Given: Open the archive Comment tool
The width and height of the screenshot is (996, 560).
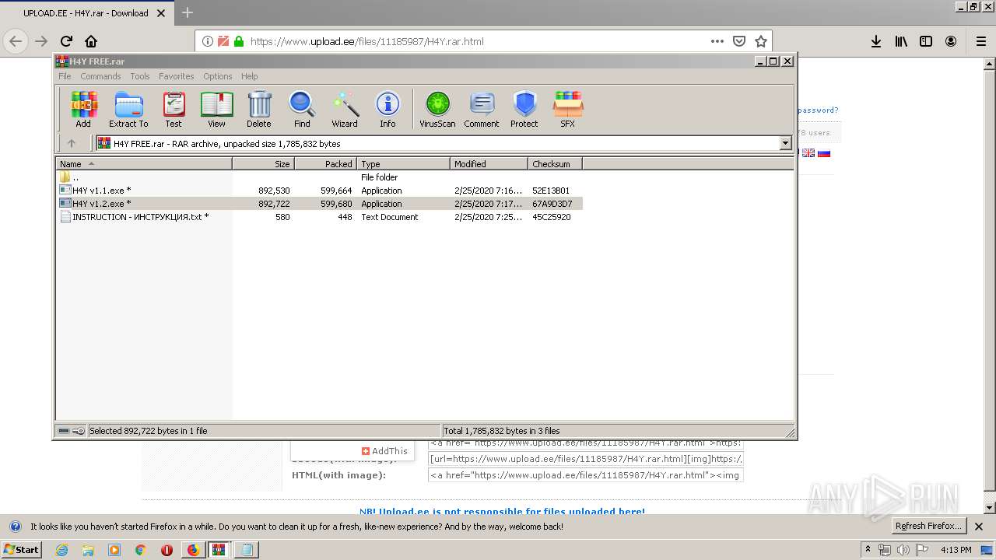Looking at the screenshot, I should (482, 109).
